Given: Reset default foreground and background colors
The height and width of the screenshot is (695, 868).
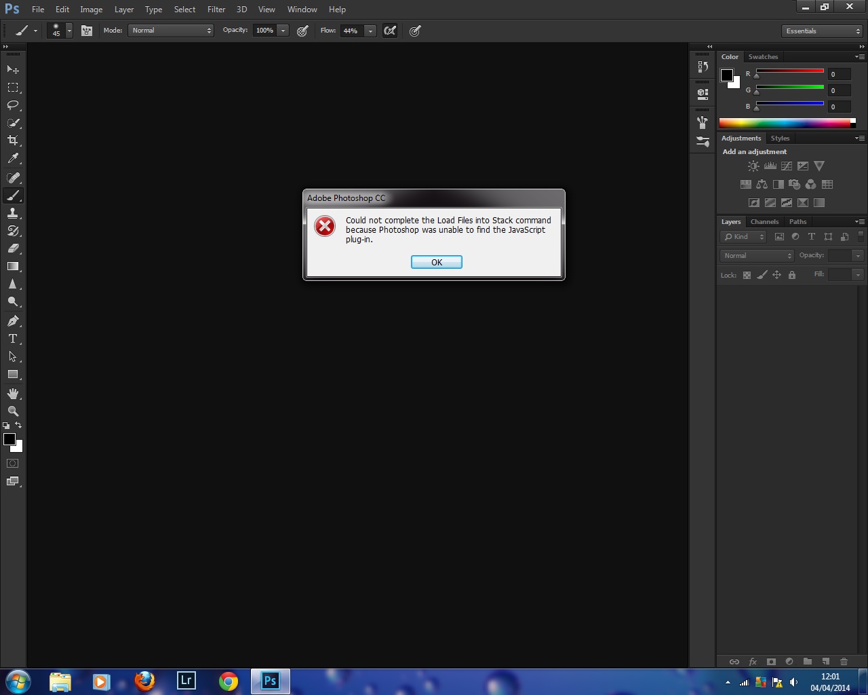Looking at the screenshot, I should point(6,426).
